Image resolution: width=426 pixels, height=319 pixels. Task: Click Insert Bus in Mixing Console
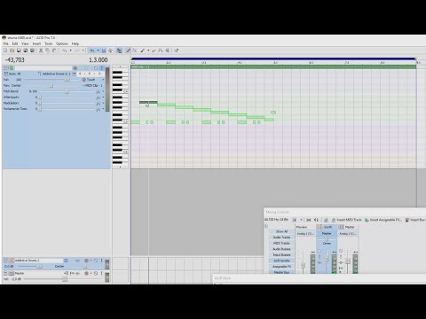(414, 220)
